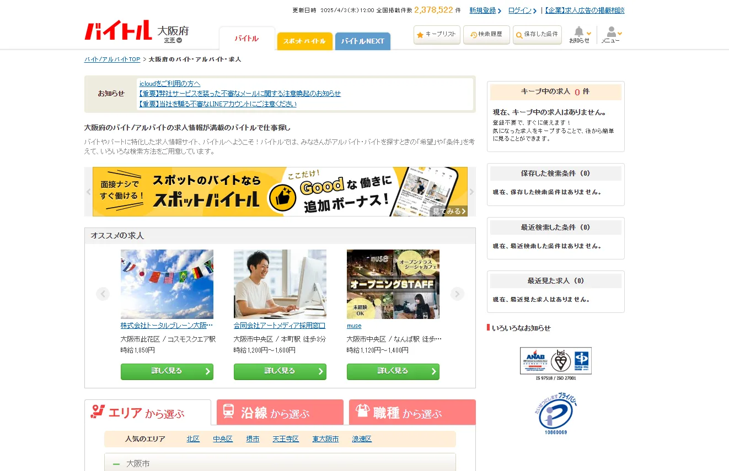The width and height of the screenshot is (729, 471).
Task: Click the recommended jobs previous arrow
Action: [103, 294]
